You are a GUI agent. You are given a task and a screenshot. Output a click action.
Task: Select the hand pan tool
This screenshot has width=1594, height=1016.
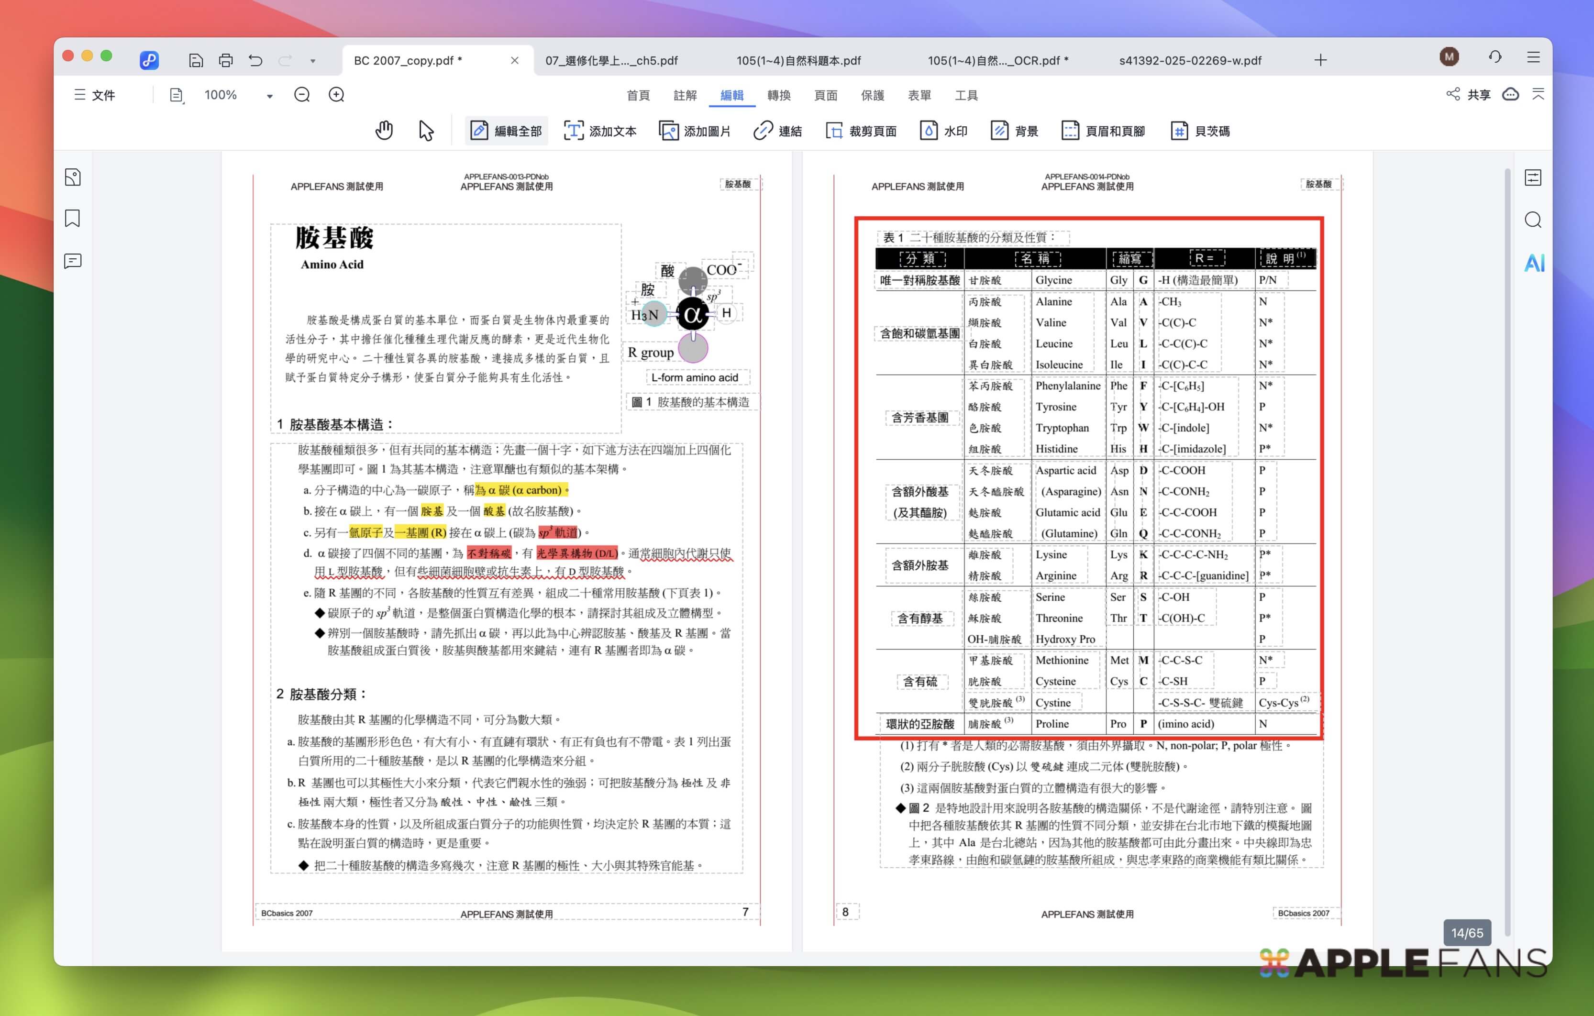point(384,131)
